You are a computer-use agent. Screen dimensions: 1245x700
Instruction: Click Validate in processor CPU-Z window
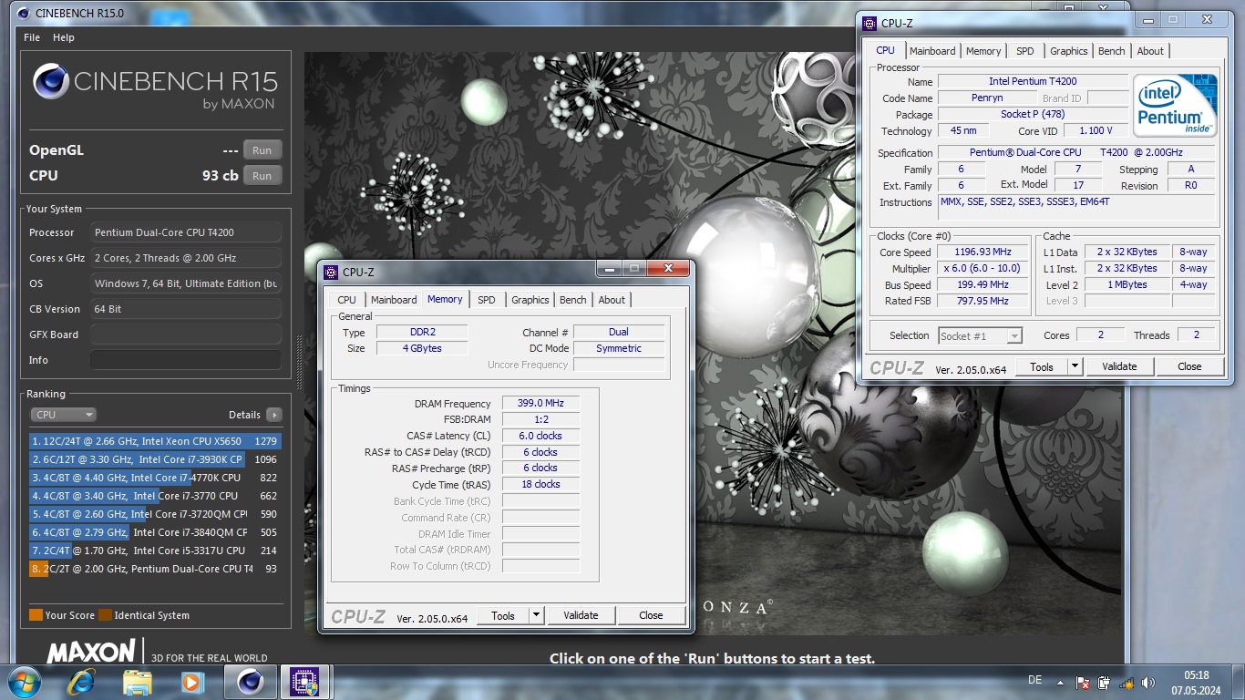[1119, 367]
